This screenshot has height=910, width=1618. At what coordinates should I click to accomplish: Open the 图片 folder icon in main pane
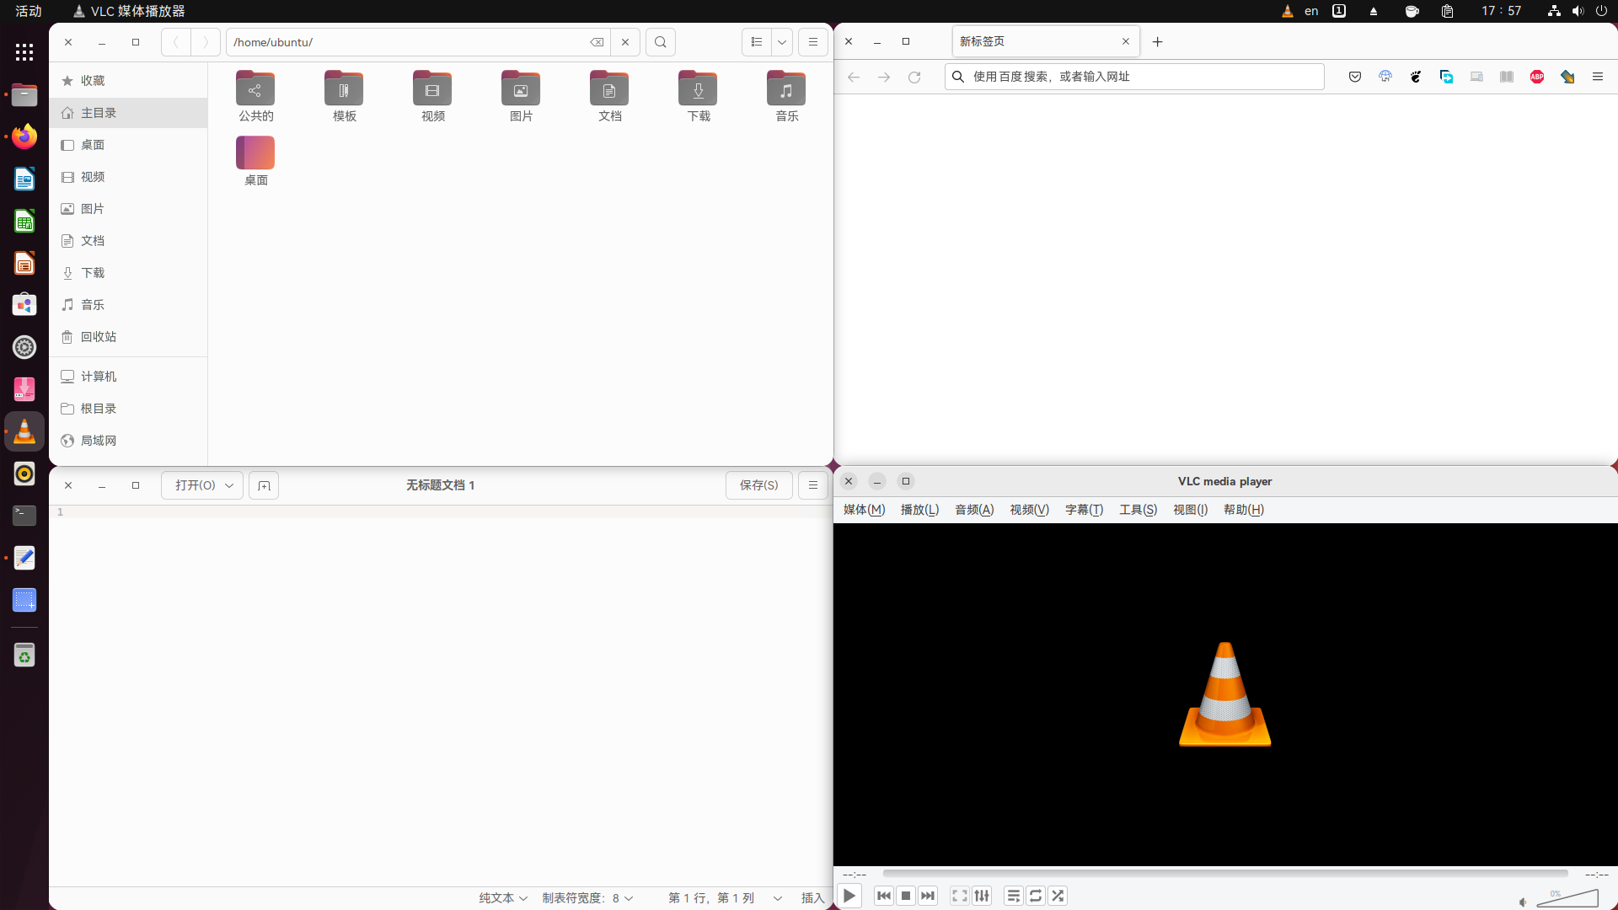[x=521, y=96]
